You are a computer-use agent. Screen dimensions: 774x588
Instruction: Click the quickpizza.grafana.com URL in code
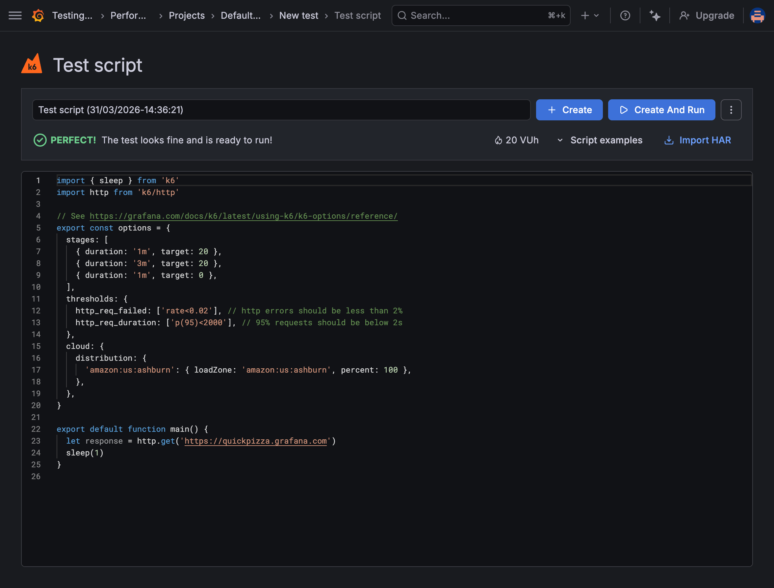point(255,441)
